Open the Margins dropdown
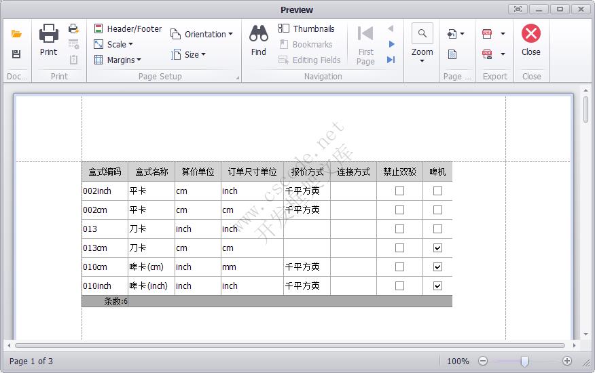Screen dimensions: 595x373 click(118, 60)
